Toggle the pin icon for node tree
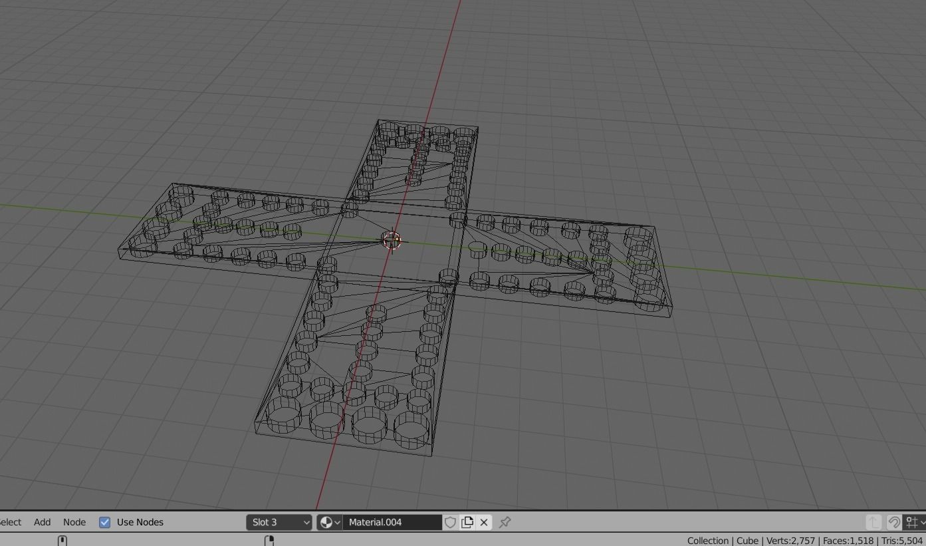Image resolution: width=926 pixels, height=546 pixels. (x=505, y=522)
